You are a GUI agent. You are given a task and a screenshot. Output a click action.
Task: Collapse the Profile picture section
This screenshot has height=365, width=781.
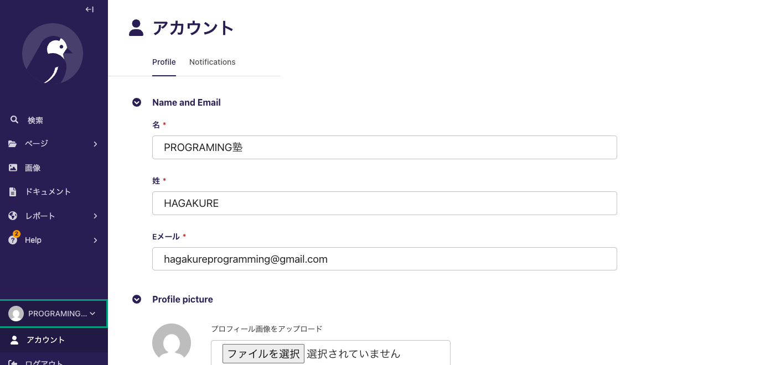137,299
